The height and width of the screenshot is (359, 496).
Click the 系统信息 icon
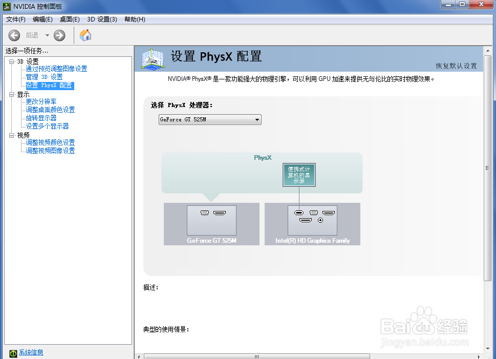coord(13,353)
